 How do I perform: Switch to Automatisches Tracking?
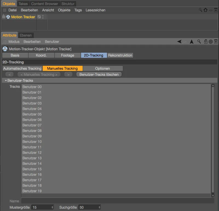coord(22,69)
